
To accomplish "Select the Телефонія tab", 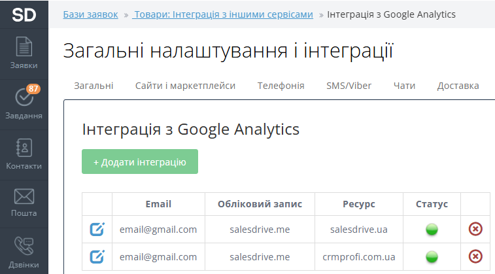I will 281,86.
